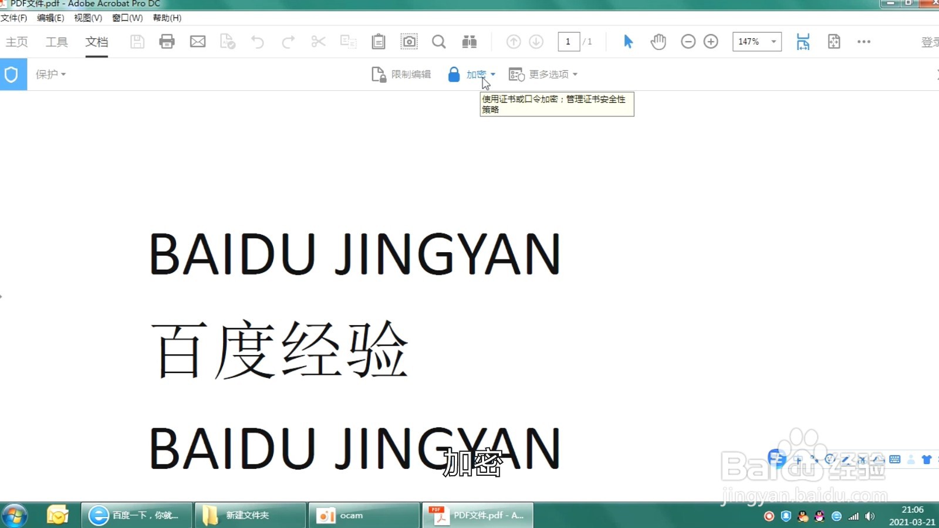Switch to 百度一下 browser taskbar window

point(137,516)
